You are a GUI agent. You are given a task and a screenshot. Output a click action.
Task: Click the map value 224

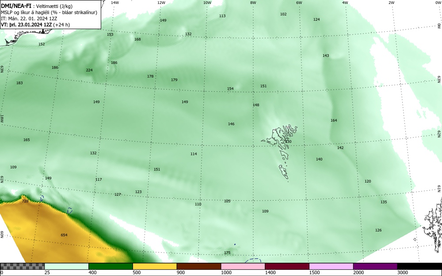coord(89,70)
